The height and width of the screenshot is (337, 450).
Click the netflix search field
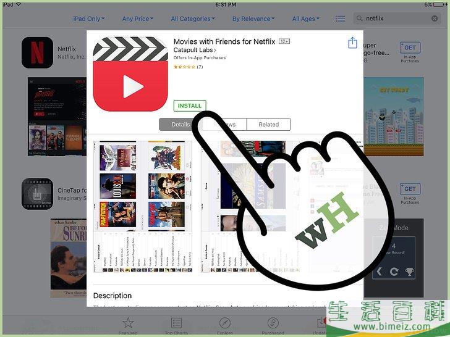(397, 19)
